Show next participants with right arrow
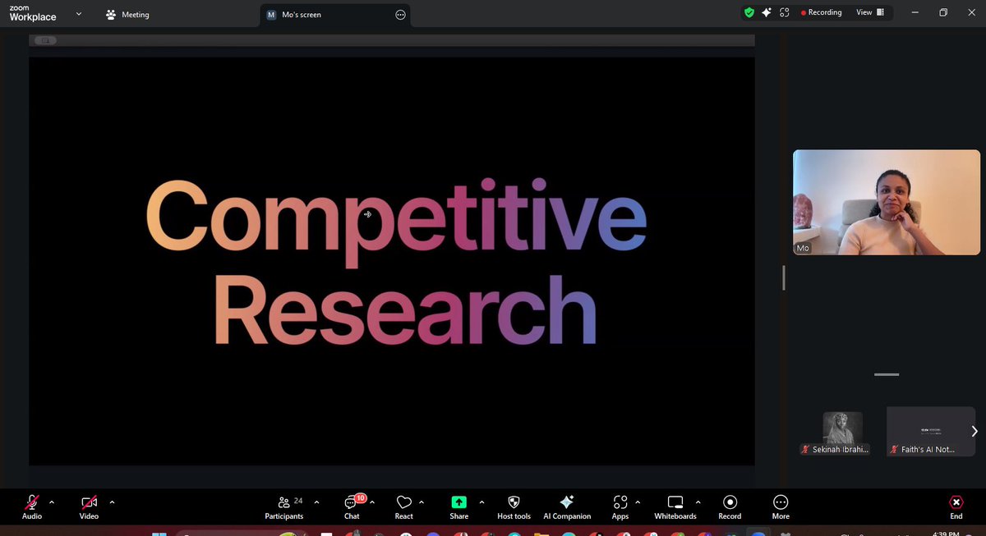Image resolution: width=986 pixels, height=536 pixels. (x=974, y=431)
